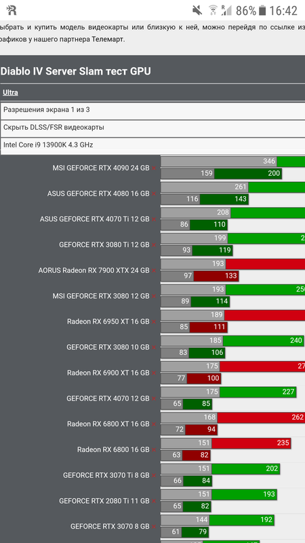The height and width of the screenshot is (543, 305).
Task: Select the Radeon RX 6900 XT 16 GB label
Action: pyautogui.click(x=108, y=373)
